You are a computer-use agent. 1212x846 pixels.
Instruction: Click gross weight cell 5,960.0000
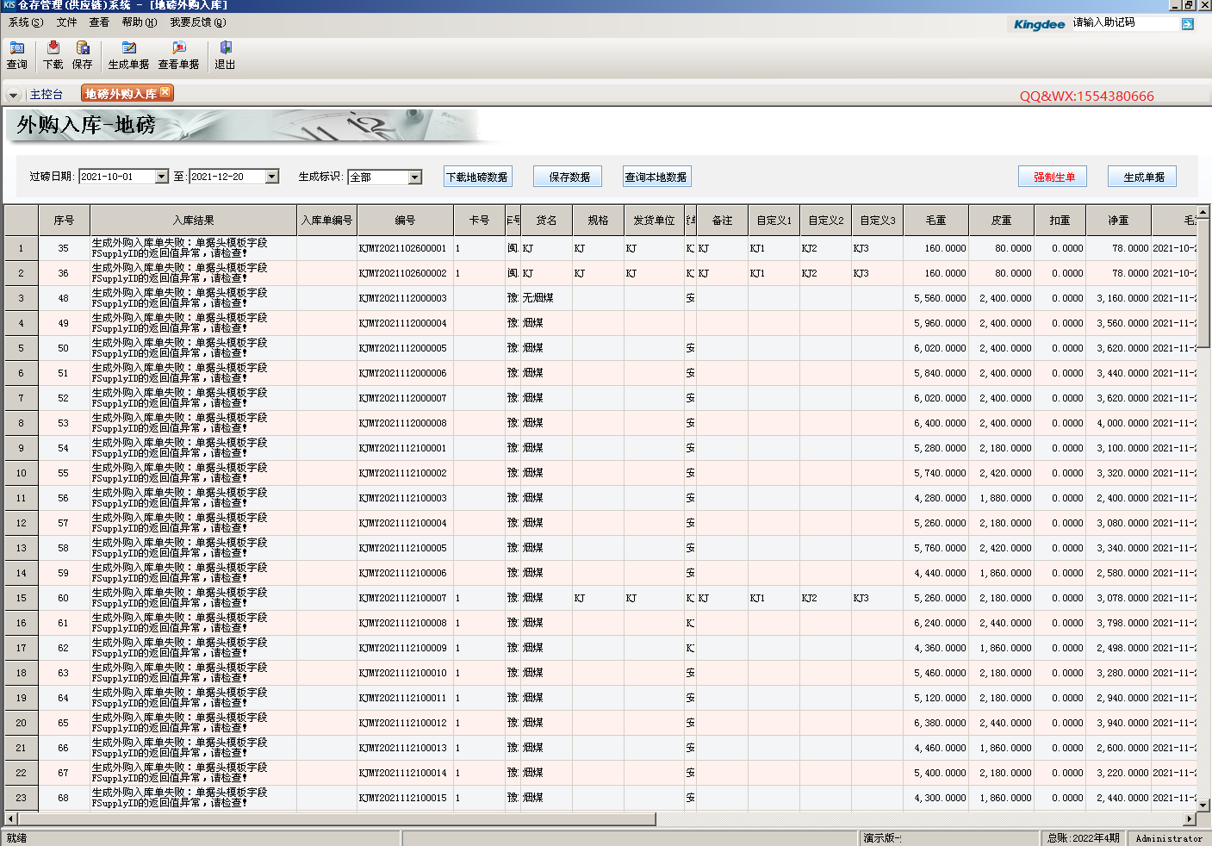click(x=935, y=323)
